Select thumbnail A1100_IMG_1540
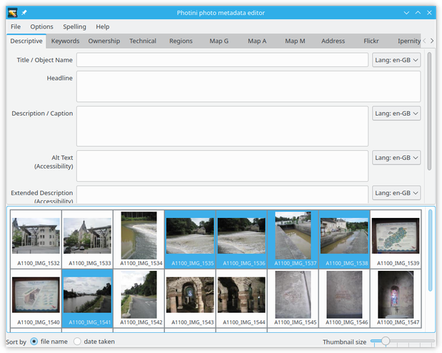442x353 pixels. [x=36, y=299]
